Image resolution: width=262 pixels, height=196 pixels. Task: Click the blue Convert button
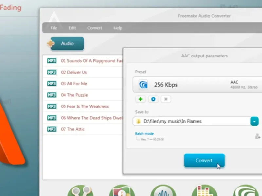point(204,160)
